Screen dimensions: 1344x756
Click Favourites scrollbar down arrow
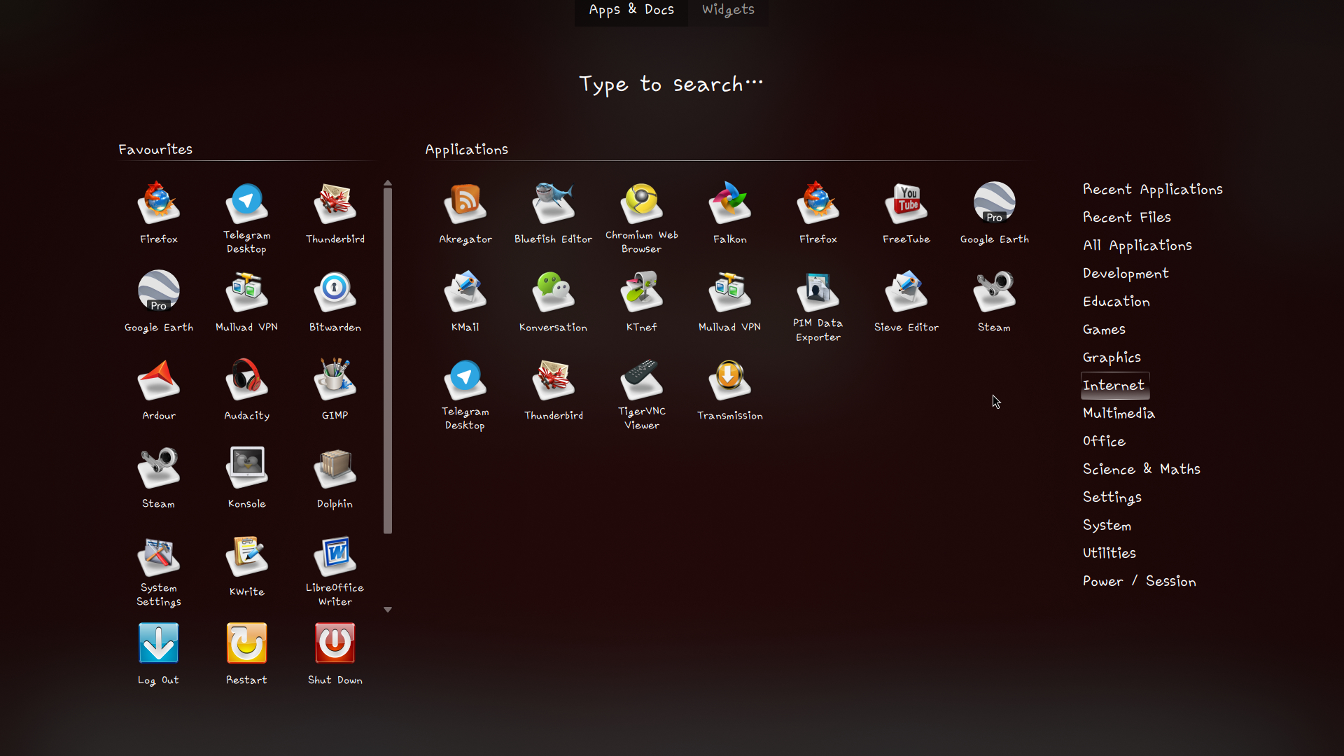388,610
